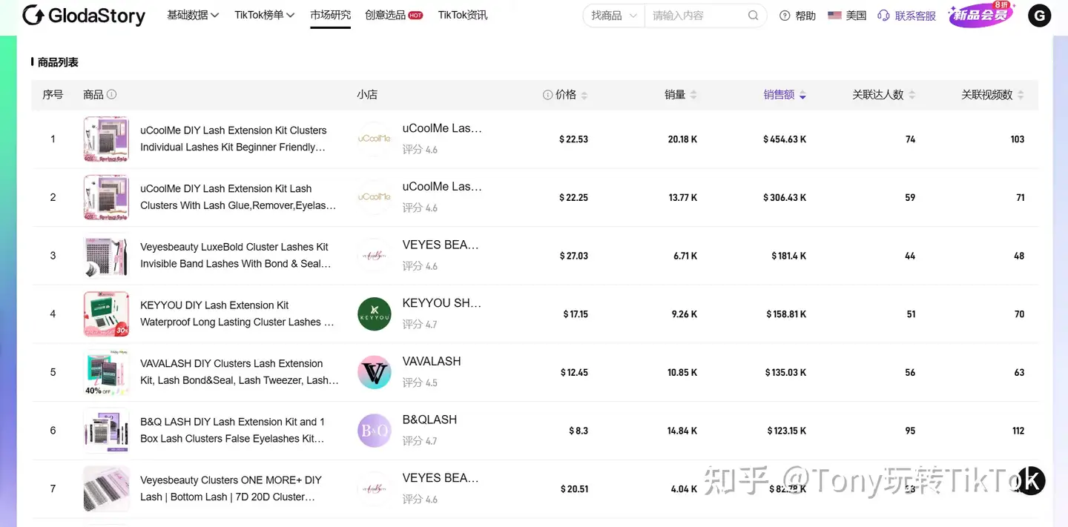Sort by 销量 column arrows
This screenshot has height=527, width=1068.
point(693,95)
